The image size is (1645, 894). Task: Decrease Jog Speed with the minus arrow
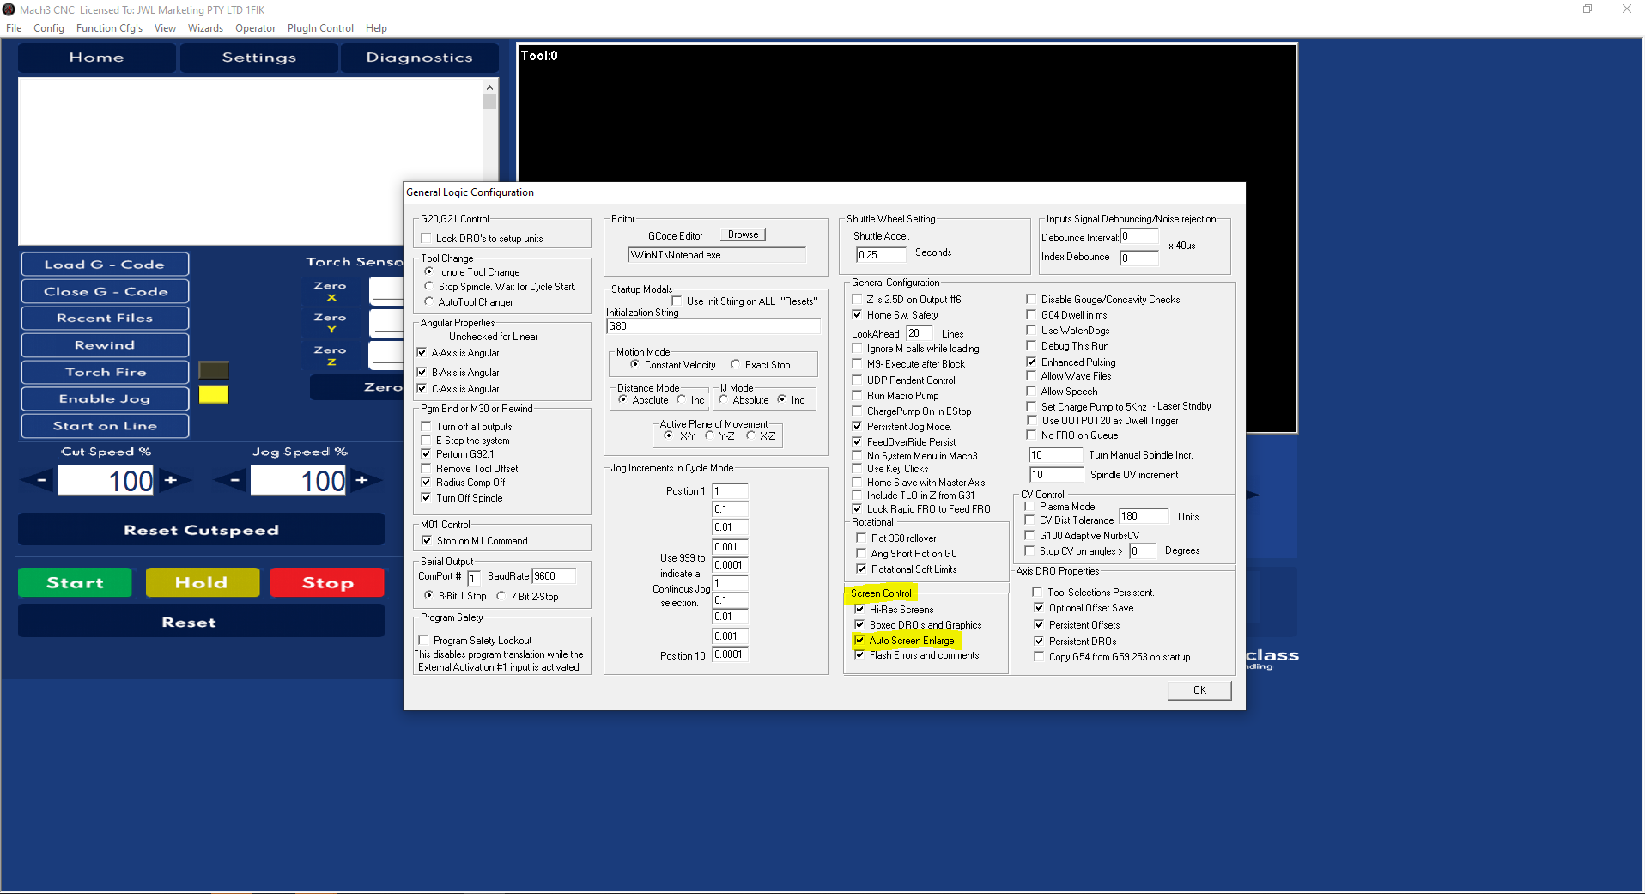234,480
